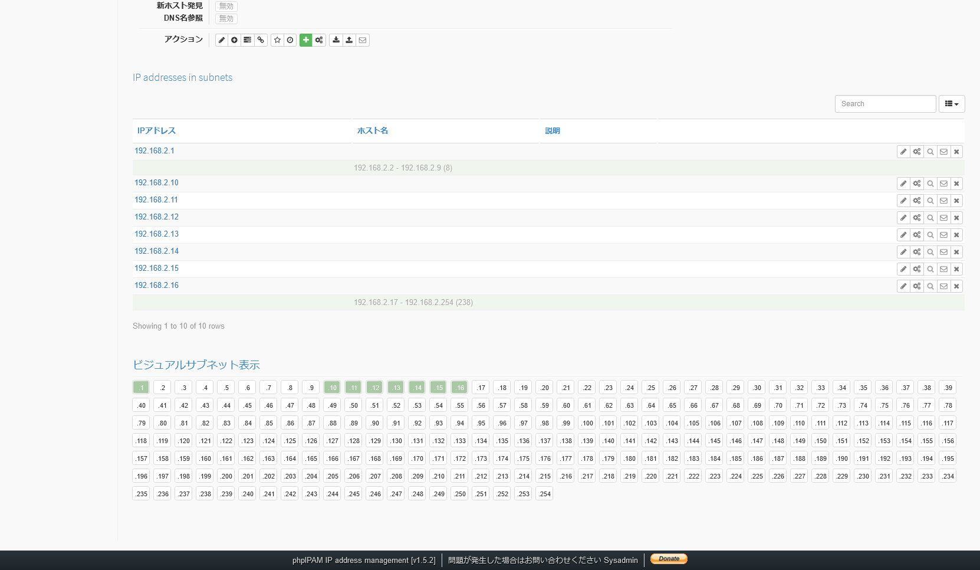Click the gears icon on the 192.168.2.11 row
This screenshot has width=980, height=570.
click(917, 201)
